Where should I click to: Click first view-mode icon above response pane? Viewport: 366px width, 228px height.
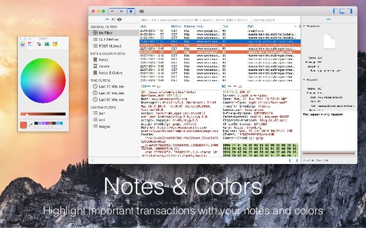(x=224, y=86)
